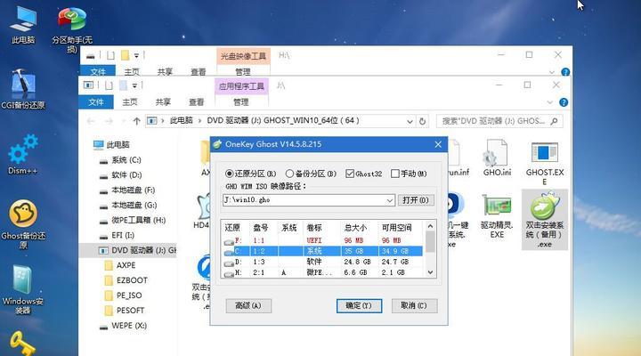Click the 取消(C) button
Viewport: 641px width, 356px height.
pyautogui.click(x=414, y=306)
